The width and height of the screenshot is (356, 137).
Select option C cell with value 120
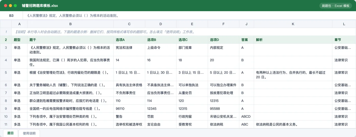pos(192,101)
